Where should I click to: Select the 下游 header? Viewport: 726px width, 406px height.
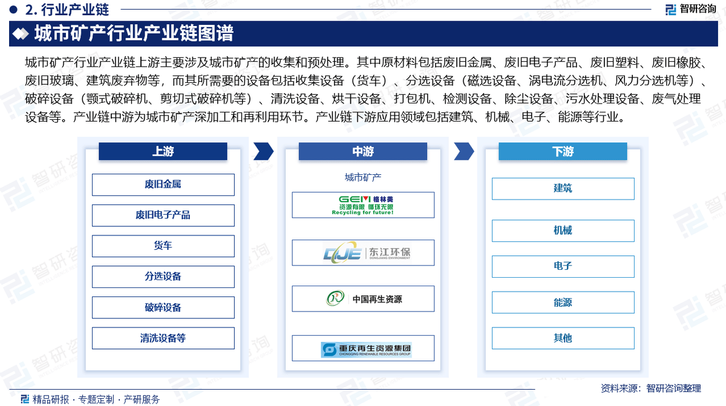[563, 151]
